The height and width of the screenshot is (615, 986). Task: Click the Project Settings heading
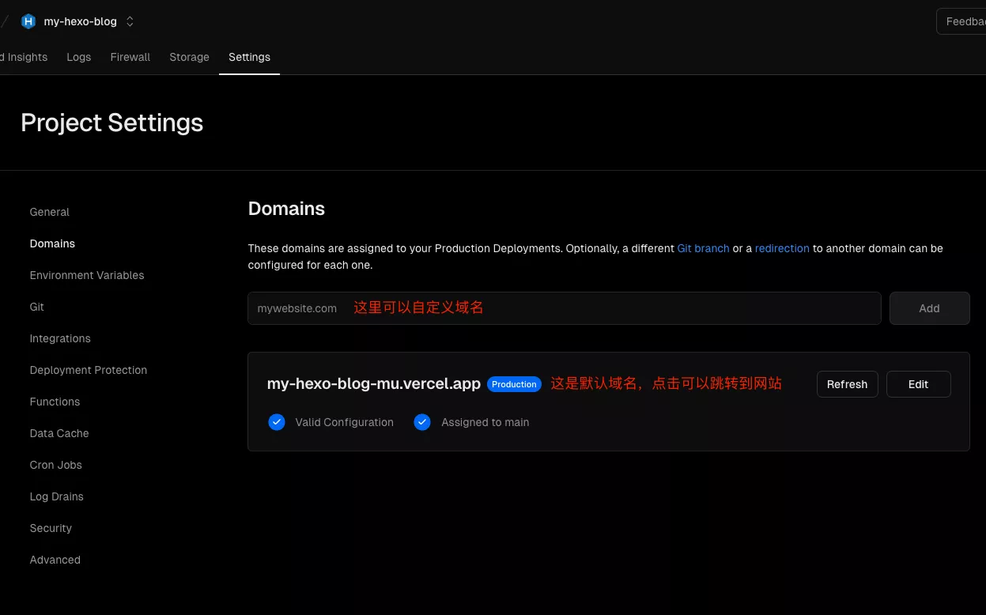pyautogui.click(x=112, y=123)
